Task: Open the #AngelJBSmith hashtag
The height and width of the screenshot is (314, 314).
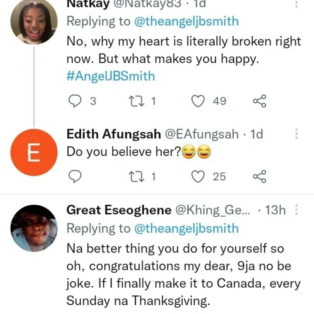Action: (x=111, y=76)
